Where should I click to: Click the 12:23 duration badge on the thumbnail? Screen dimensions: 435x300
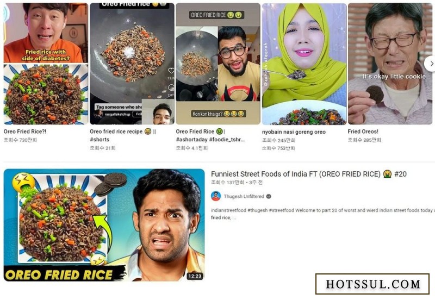coord(195,276)
